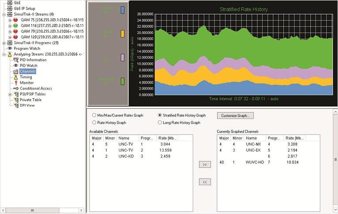Viewport: 338px width, 214px height.
Task: Sort Currently Graphed Channels by Progr column
Action: coord(274,138)
